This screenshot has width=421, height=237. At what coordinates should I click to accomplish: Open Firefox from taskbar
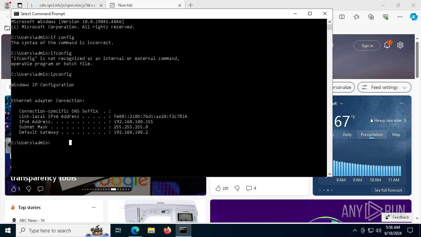(x=167, y=230)
